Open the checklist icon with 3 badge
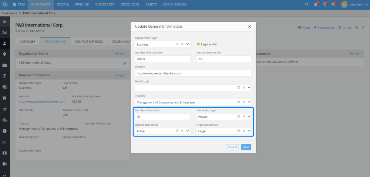370x177 pixels. [x=333, y=4]
